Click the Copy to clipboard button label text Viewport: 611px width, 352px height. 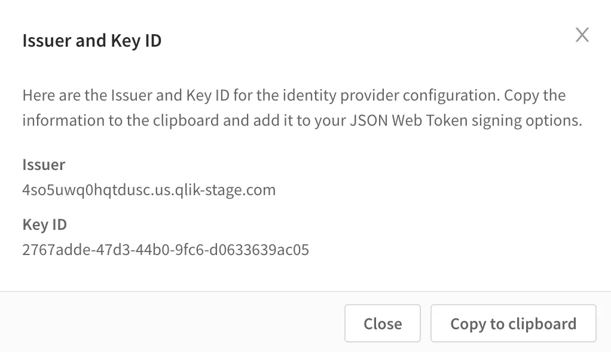coord(512,323)
